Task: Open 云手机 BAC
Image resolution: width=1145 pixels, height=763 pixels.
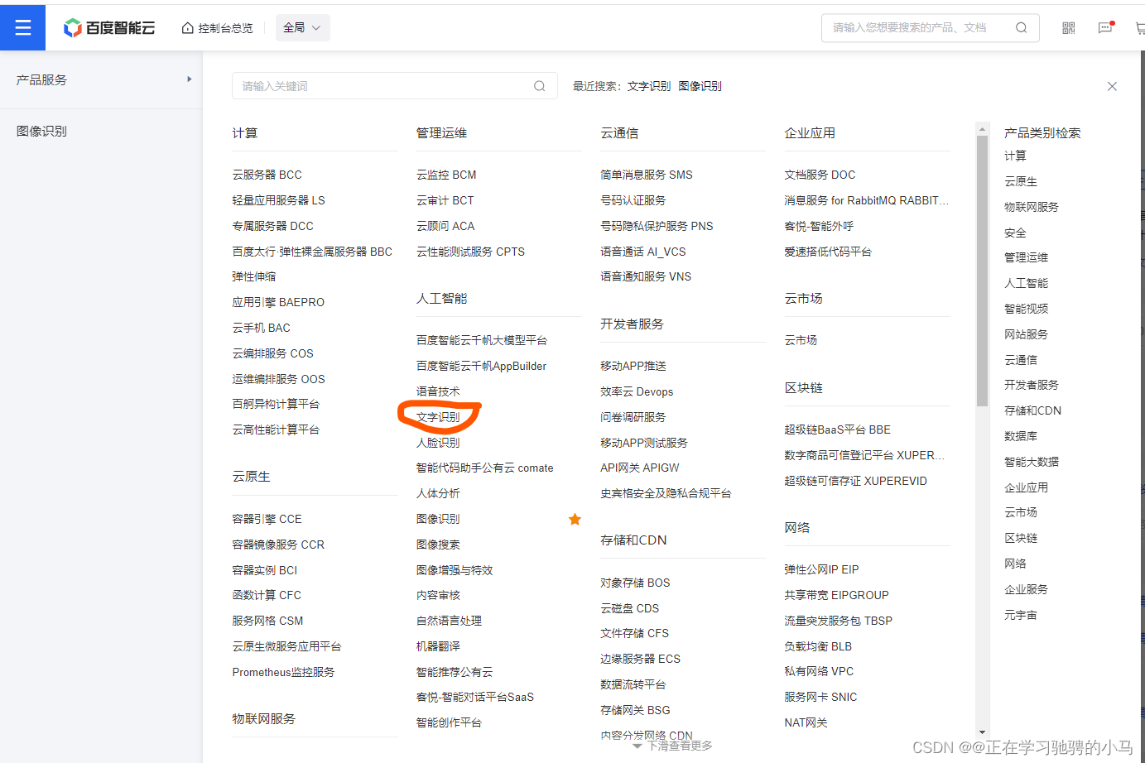Action: (x=262, y=328)
